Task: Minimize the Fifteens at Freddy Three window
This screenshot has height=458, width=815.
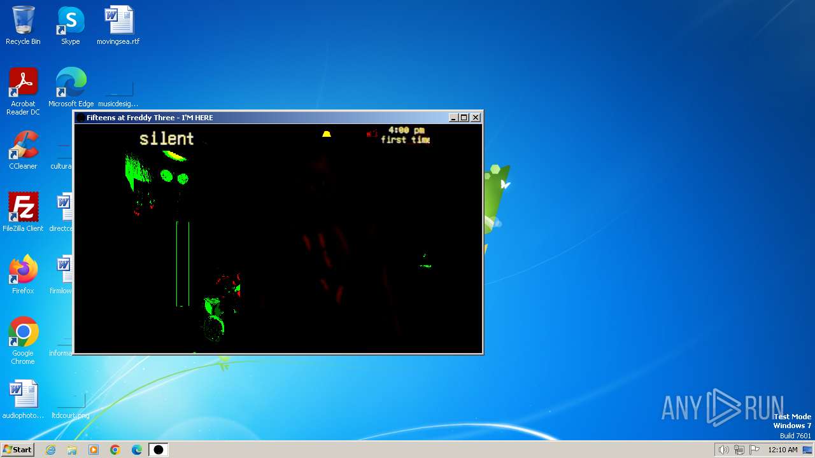Action: 453,118
